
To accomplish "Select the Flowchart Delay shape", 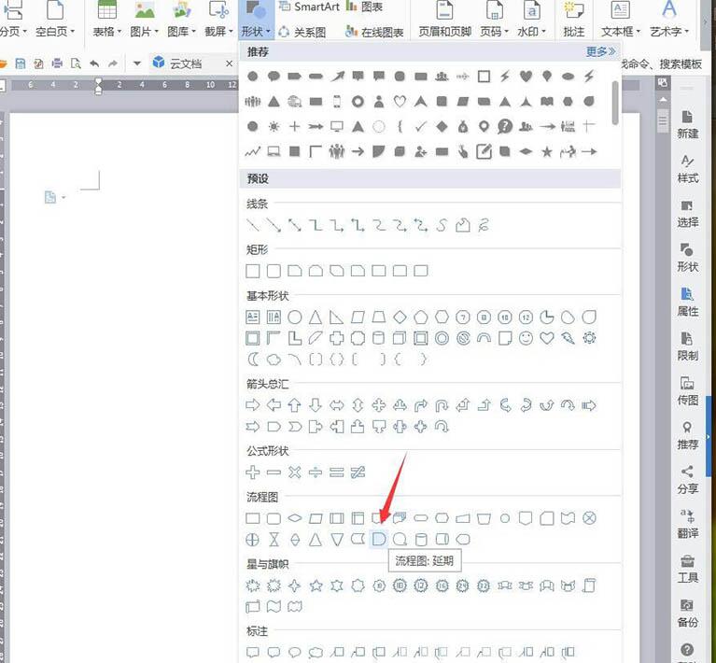I will point(378,540).
